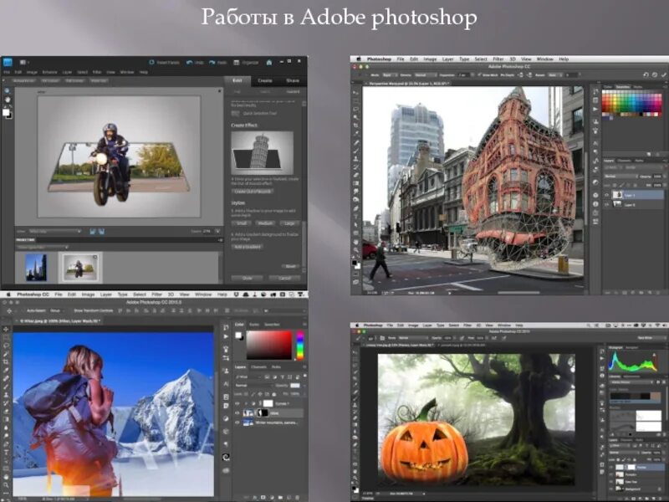The height and width of the screenshot is (502, 669).
Task: Toggle Auto-Select checkbox in mountains window
Action: [23, 310]
